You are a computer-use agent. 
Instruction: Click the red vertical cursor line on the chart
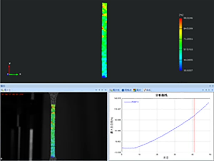pyautogui.click(x=194, y=125)
